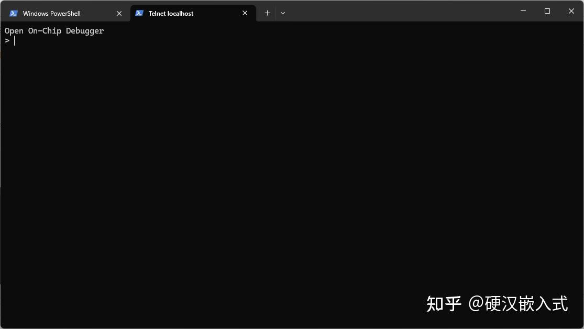
Task: Open the new tab dropdown chevron
Action: (282, 13)
